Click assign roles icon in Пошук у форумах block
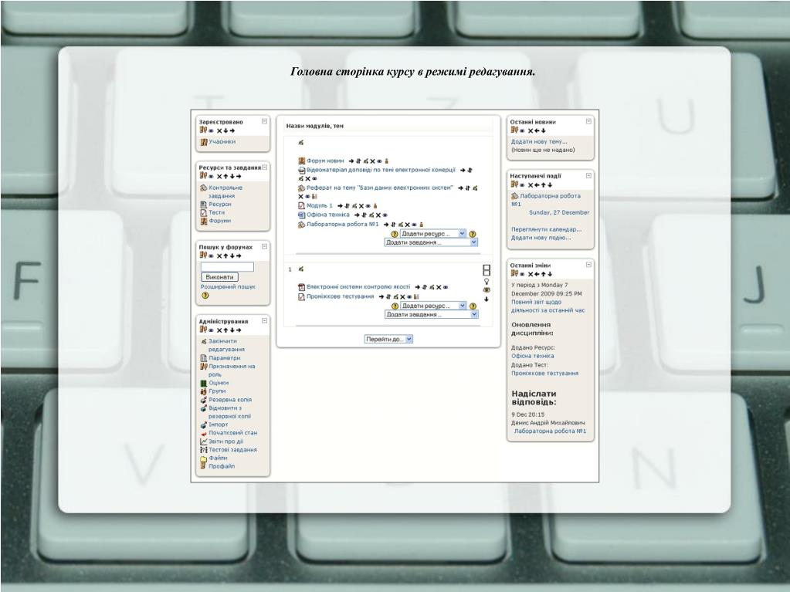Viewport: 790px width, 592px height. [x=203, y=255]
